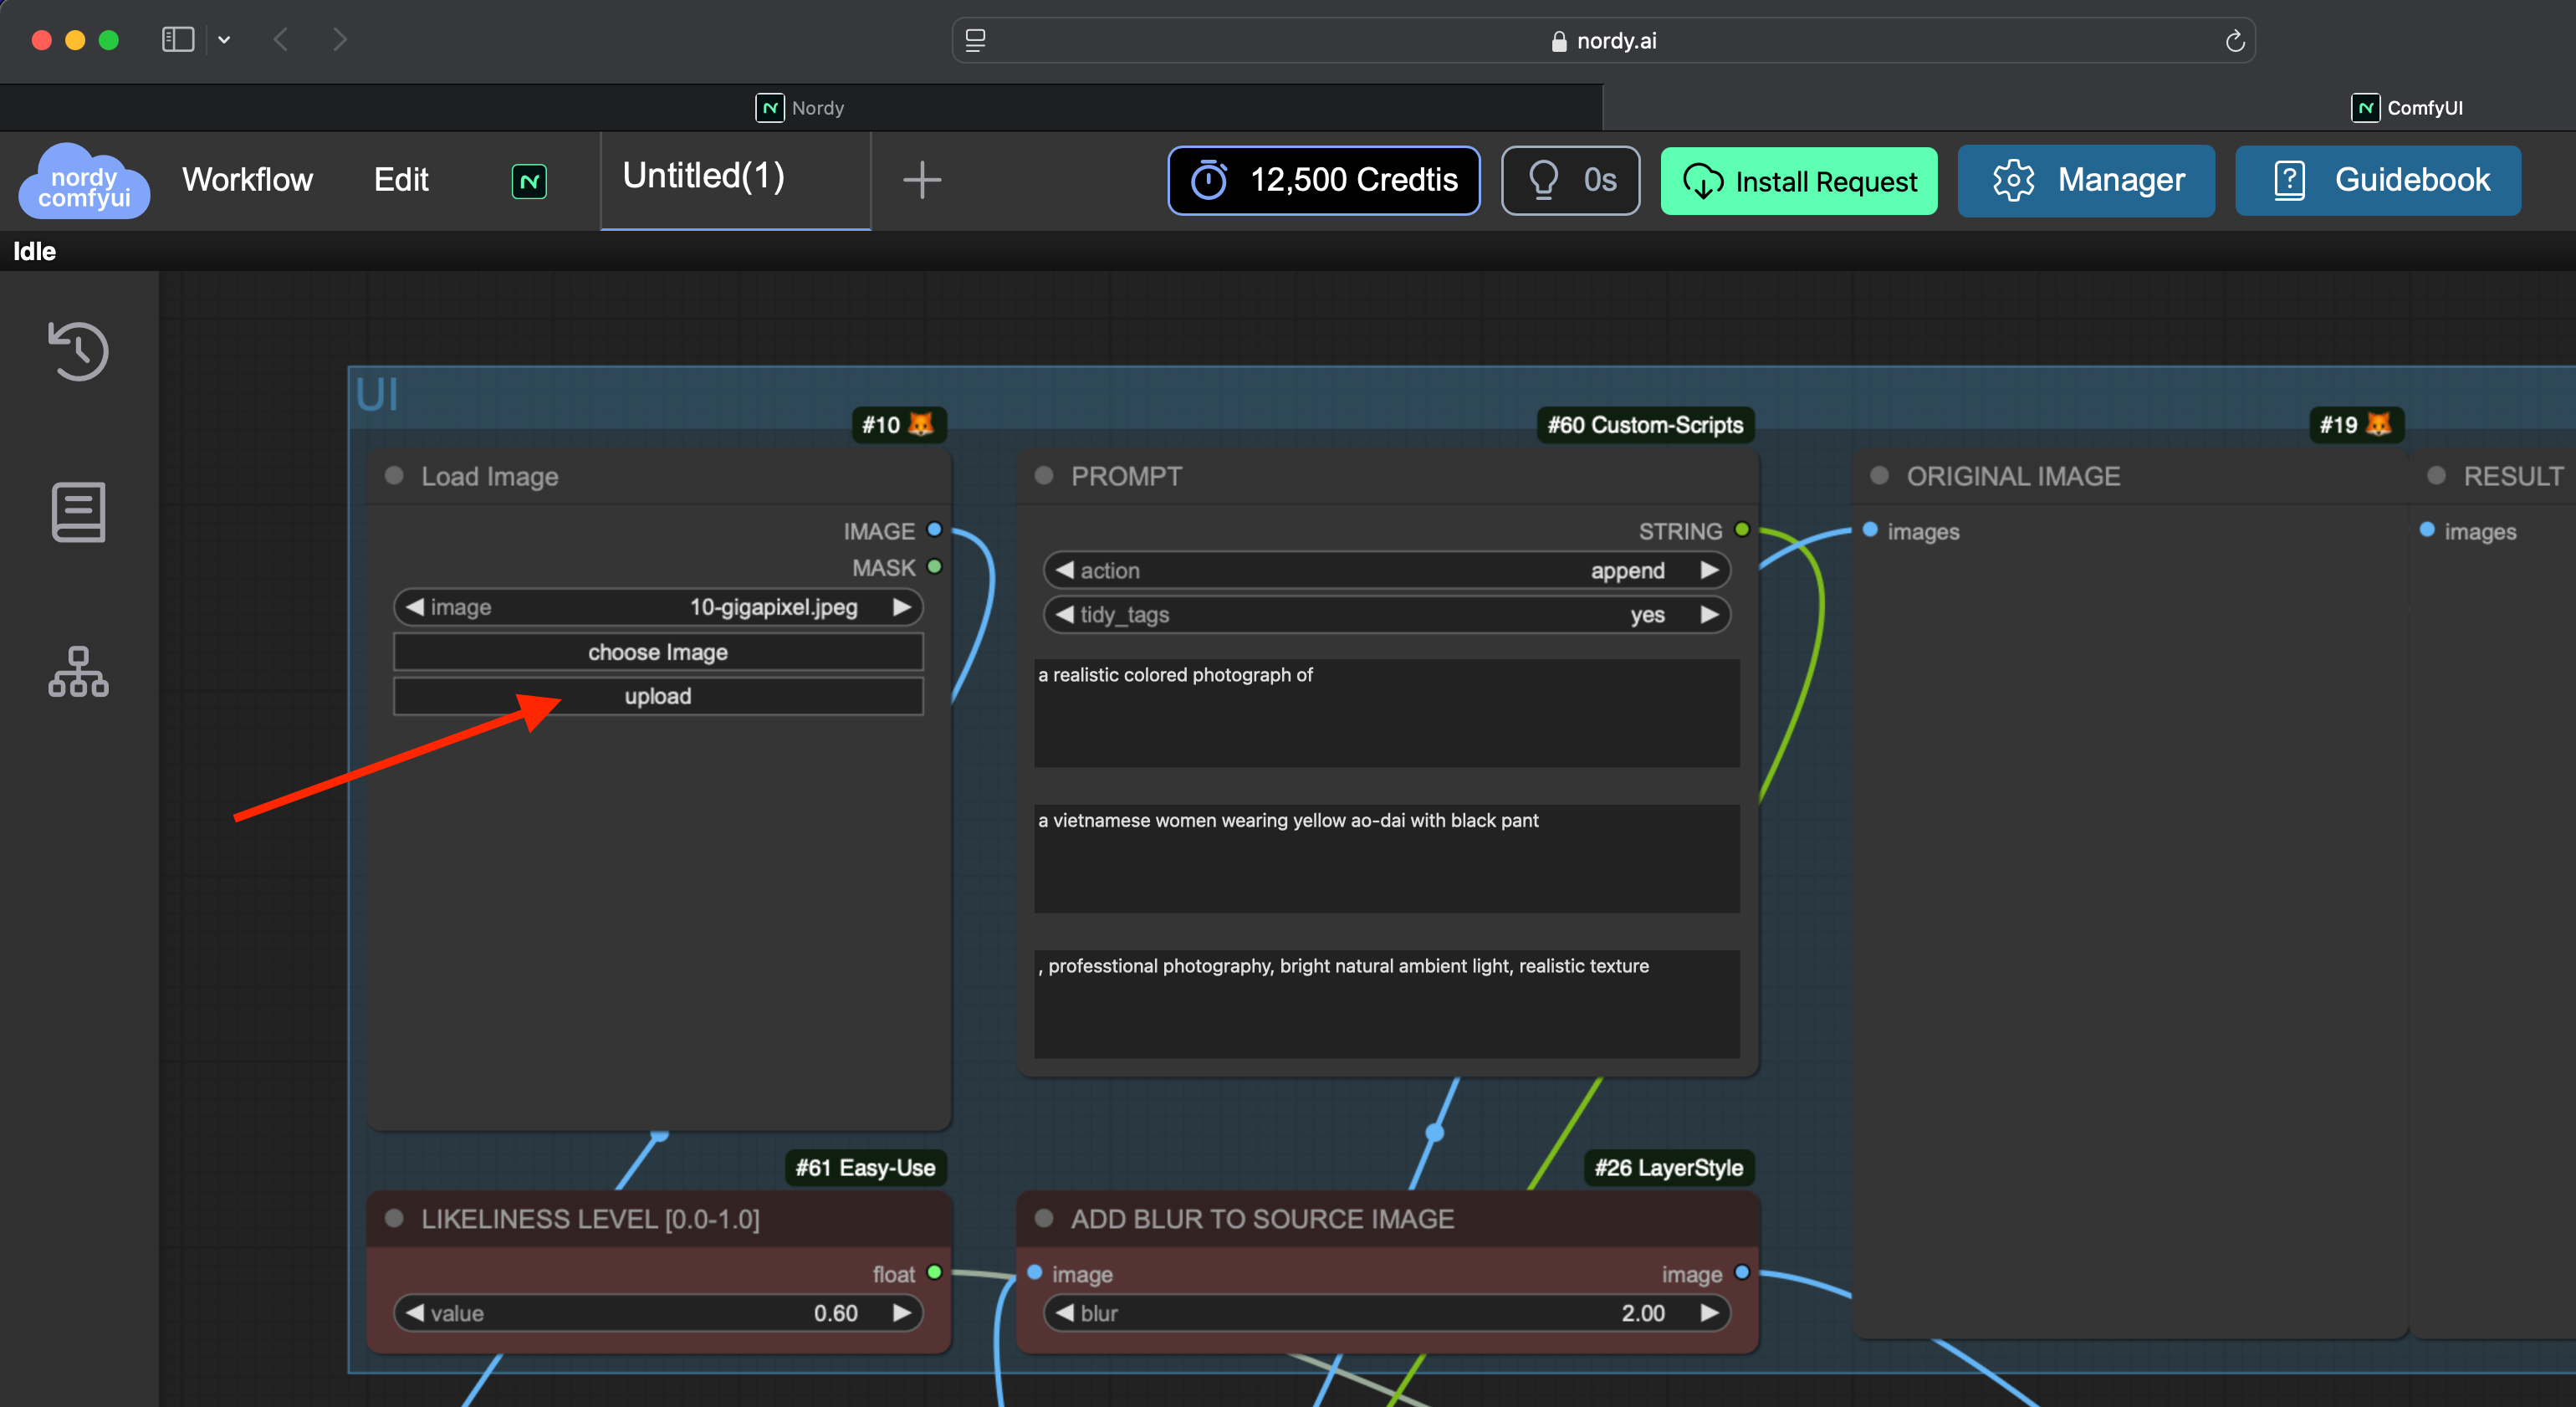Click the document list sidebar icon

[78, 512]
